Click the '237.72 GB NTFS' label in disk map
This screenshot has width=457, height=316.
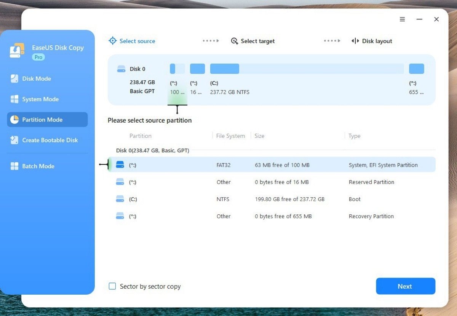click(230, 92)
